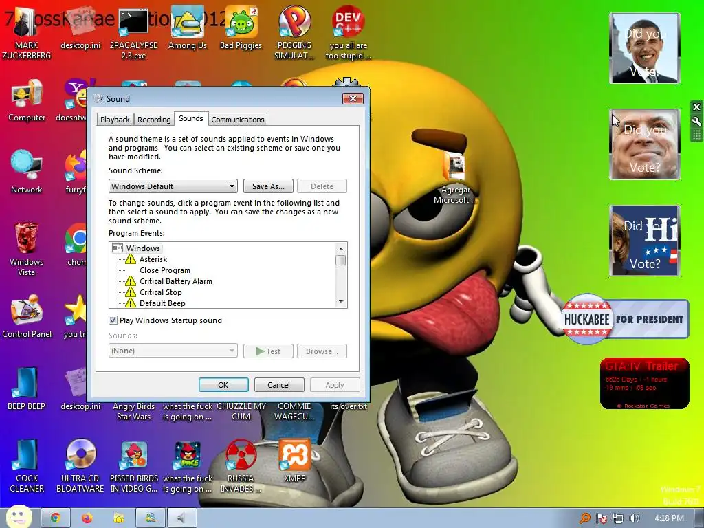704x528 pixels.
Task: Click the orange magnifier tray icon
Action: [584, 518]
